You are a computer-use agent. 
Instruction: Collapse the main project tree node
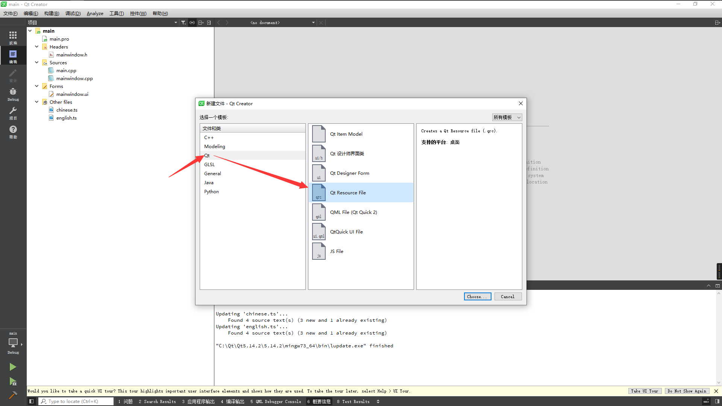point(30,31)
